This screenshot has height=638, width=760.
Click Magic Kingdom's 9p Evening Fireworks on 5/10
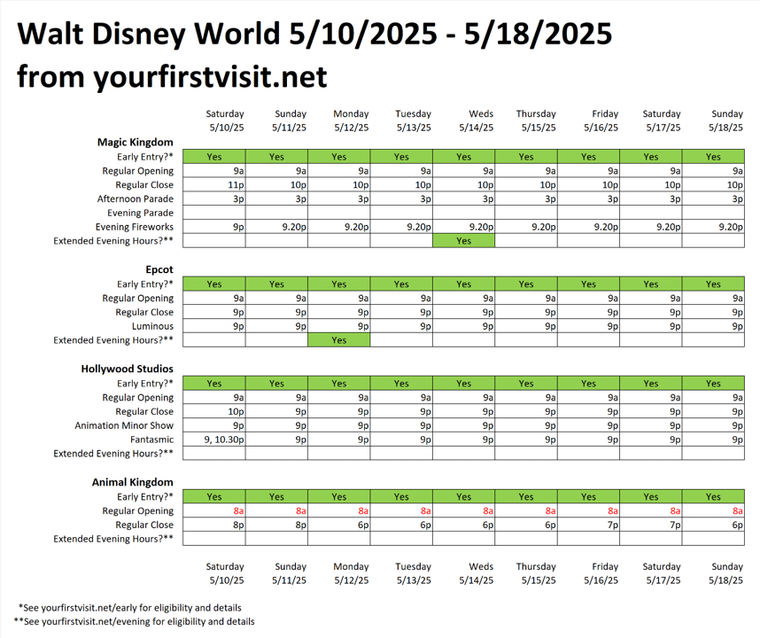point(214,227)
